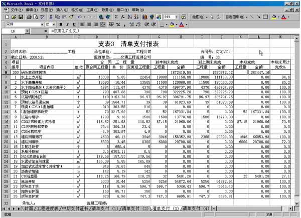The width and height of the screenshot is (301, 218).
Task: Click the Save icon in toolbar
Action: (21, 17)
